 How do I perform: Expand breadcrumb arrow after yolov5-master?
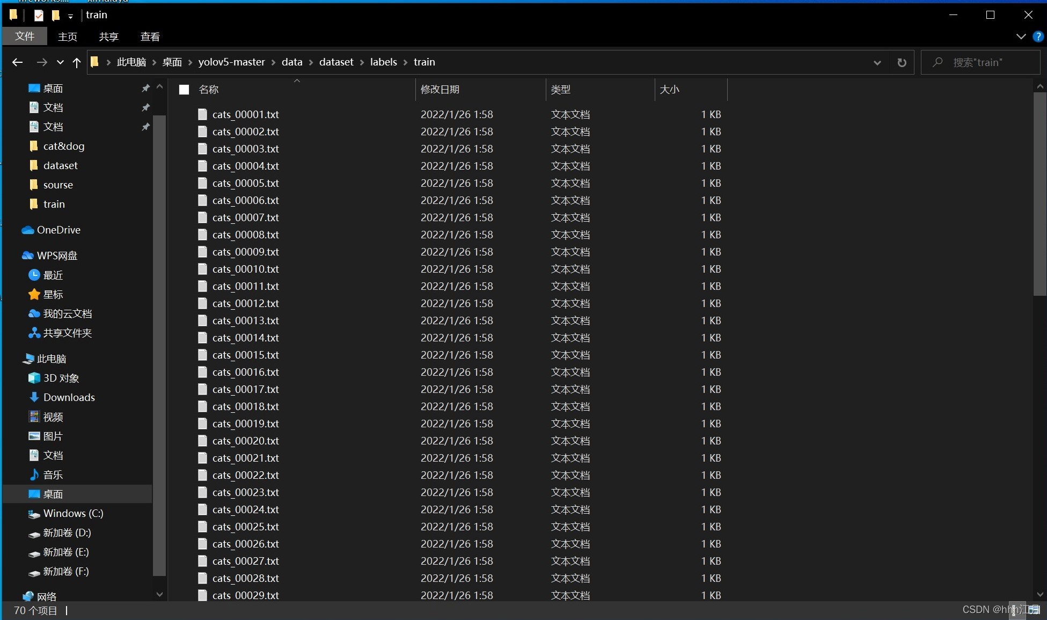(x=273, y=62)
